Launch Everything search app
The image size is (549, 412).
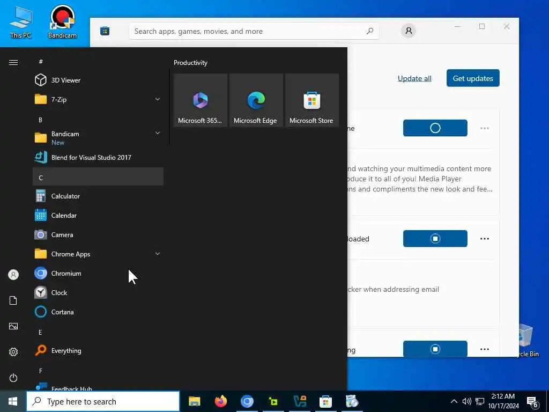click(x=98, y=351)
